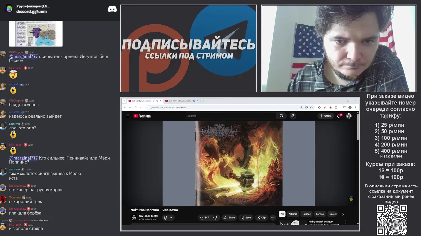Click the Nokturnal Mortum album art video
Viewport: 421px width, 236px height.
coord(239,163)
